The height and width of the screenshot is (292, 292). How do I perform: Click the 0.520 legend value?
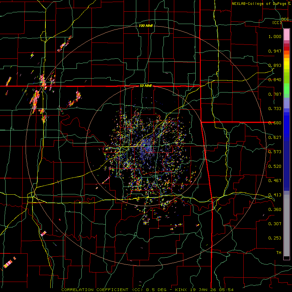click(x=275, y=166)
